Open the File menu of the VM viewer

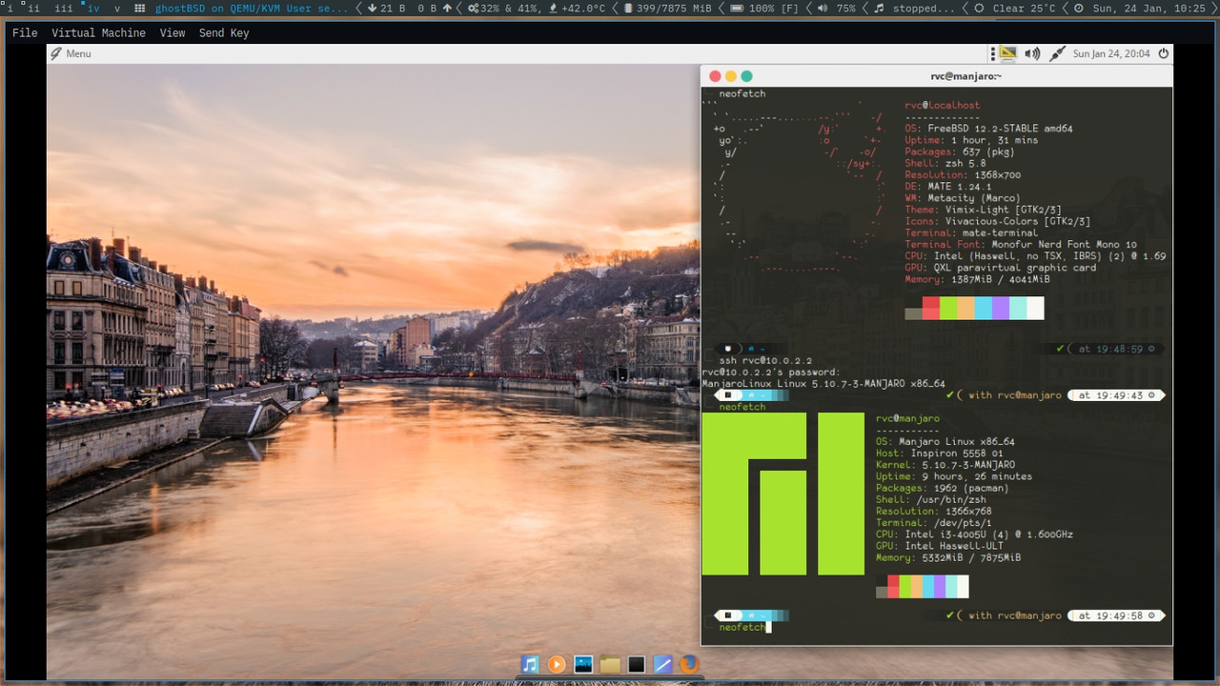point(25,32)
